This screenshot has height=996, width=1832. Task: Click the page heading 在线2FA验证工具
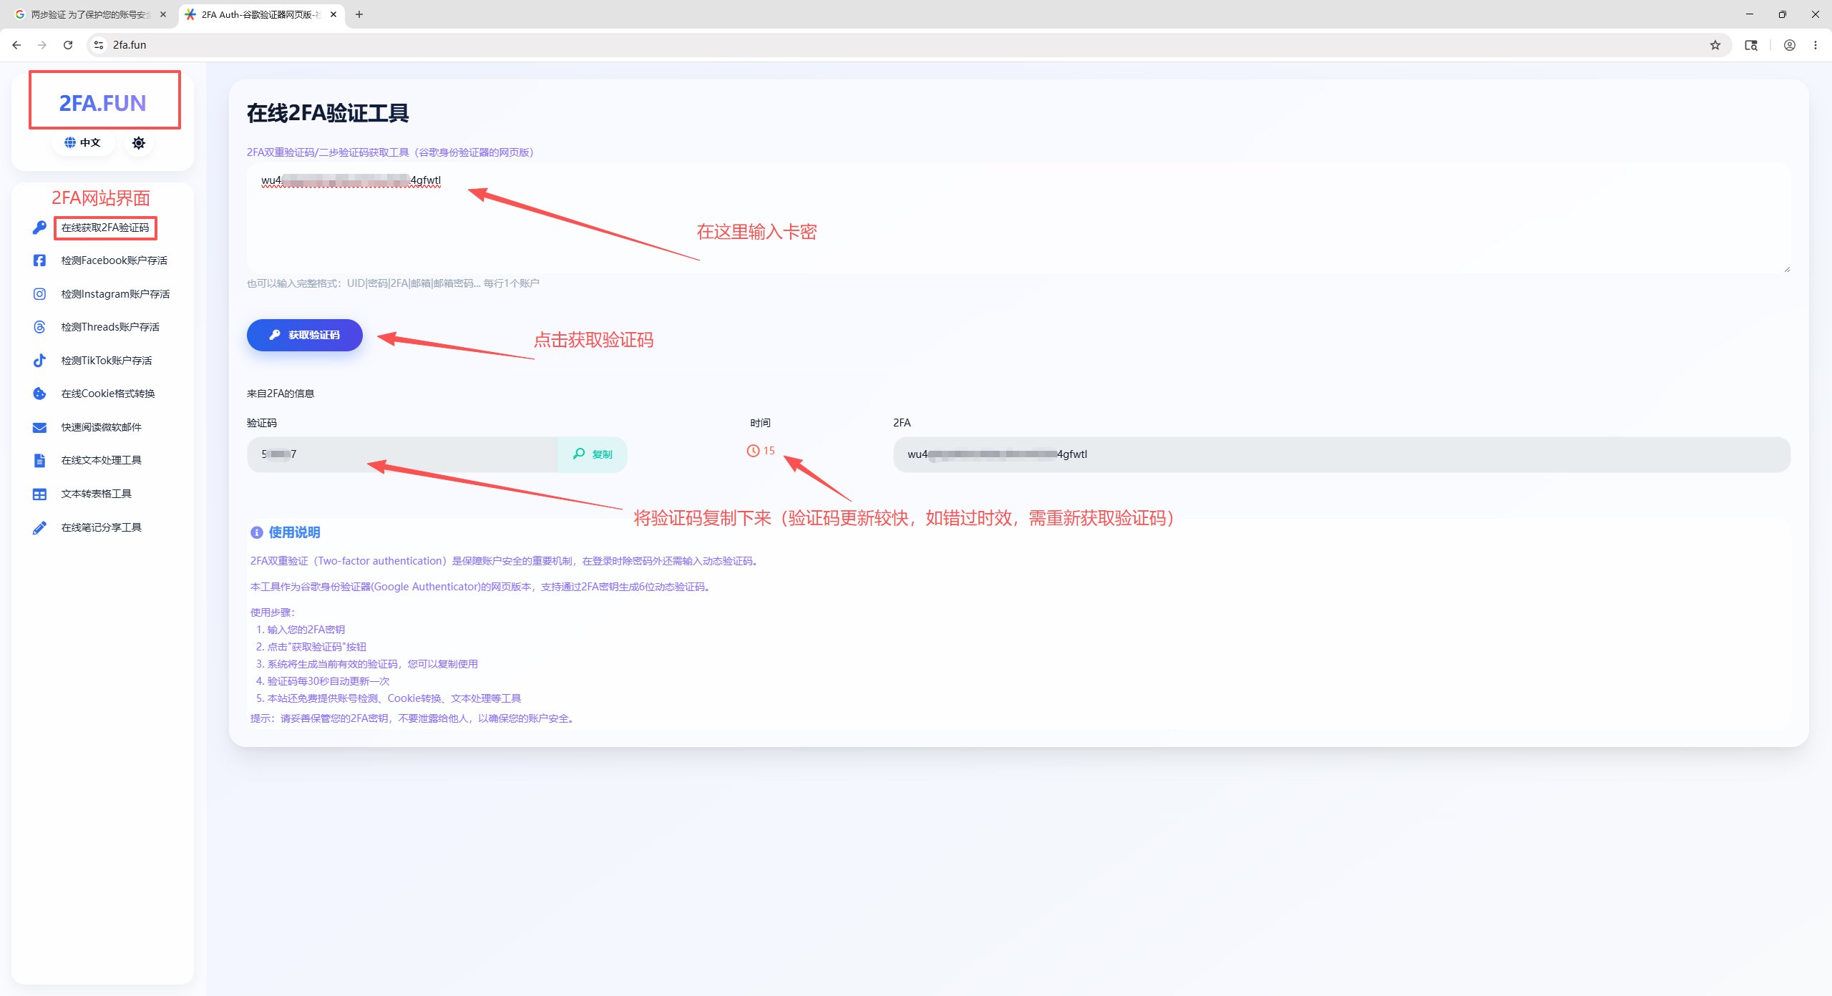tap(328, 113)
